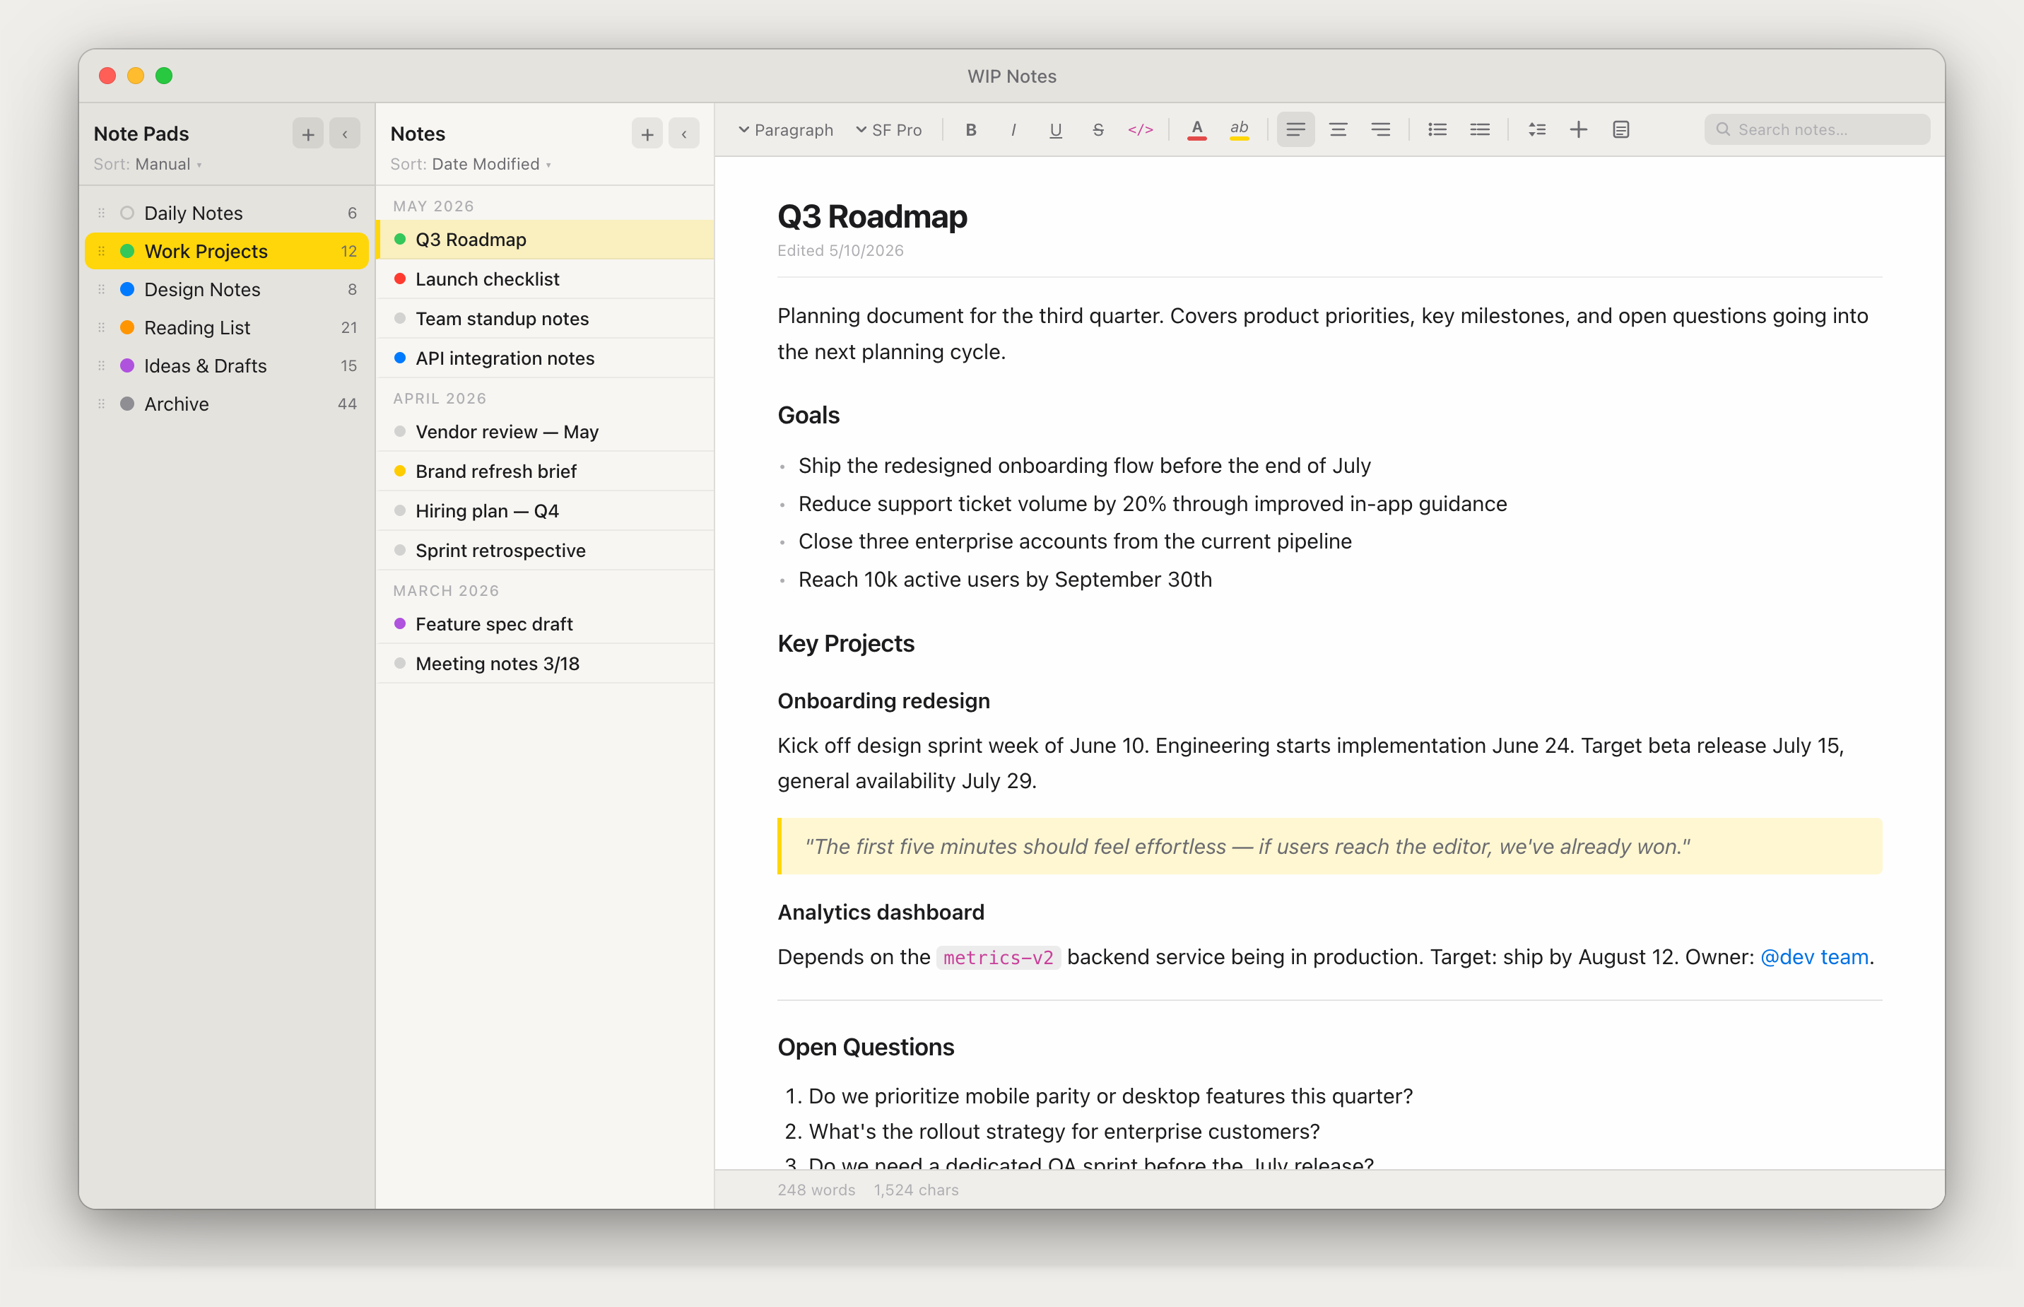Screen dimensions: 2024x1307
Task: Click the Q3 Roadmap title heading
Action: (872, 217)
